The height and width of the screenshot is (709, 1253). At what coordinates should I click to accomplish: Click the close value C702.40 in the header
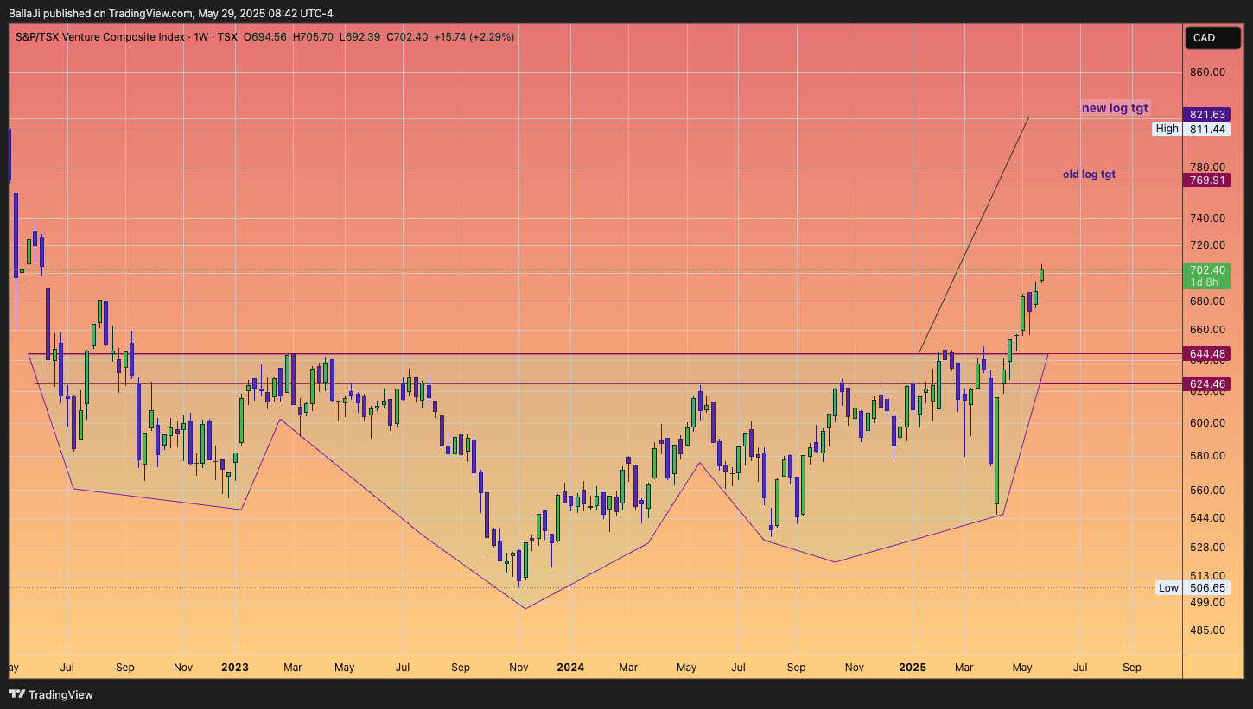407,37
